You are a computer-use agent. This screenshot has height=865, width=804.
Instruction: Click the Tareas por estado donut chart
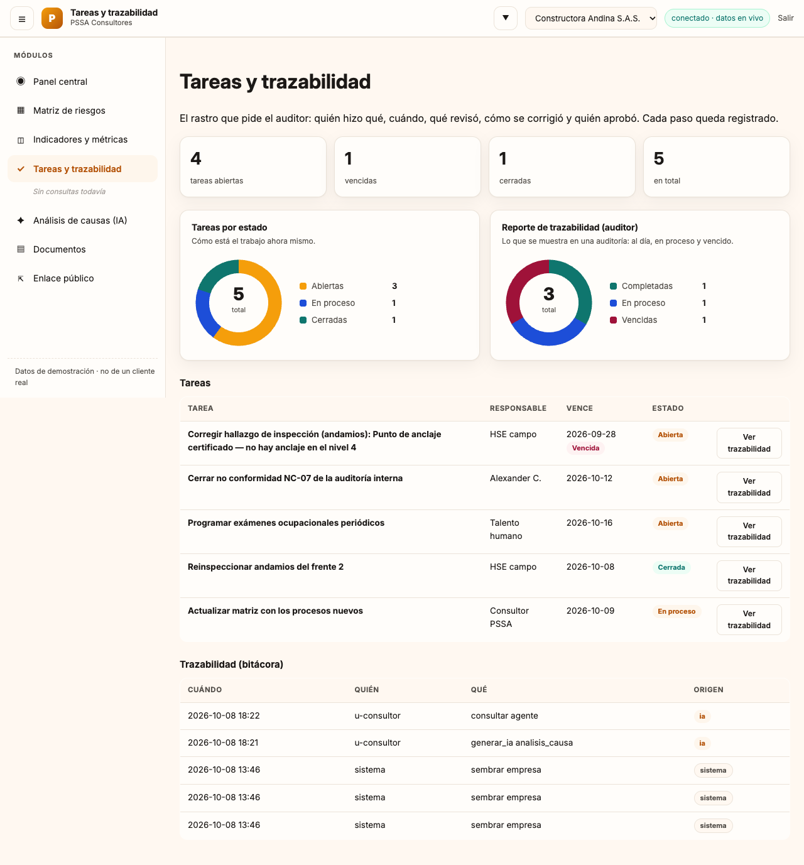(x=239, y=303)
